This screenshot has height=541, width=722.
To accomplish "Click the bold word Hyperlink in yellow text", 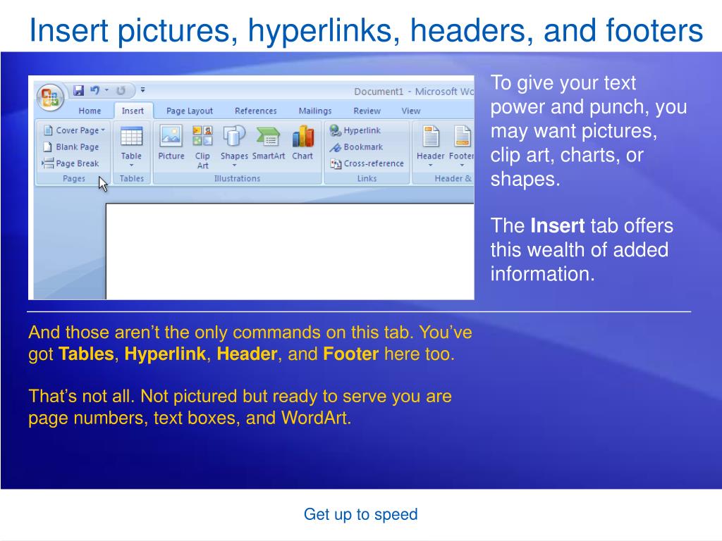I will (x=165, y=354).
